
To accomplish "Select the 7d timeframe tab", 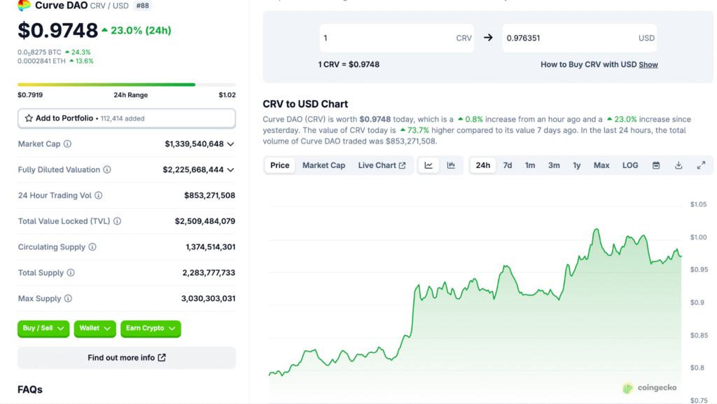I will 507,165.
